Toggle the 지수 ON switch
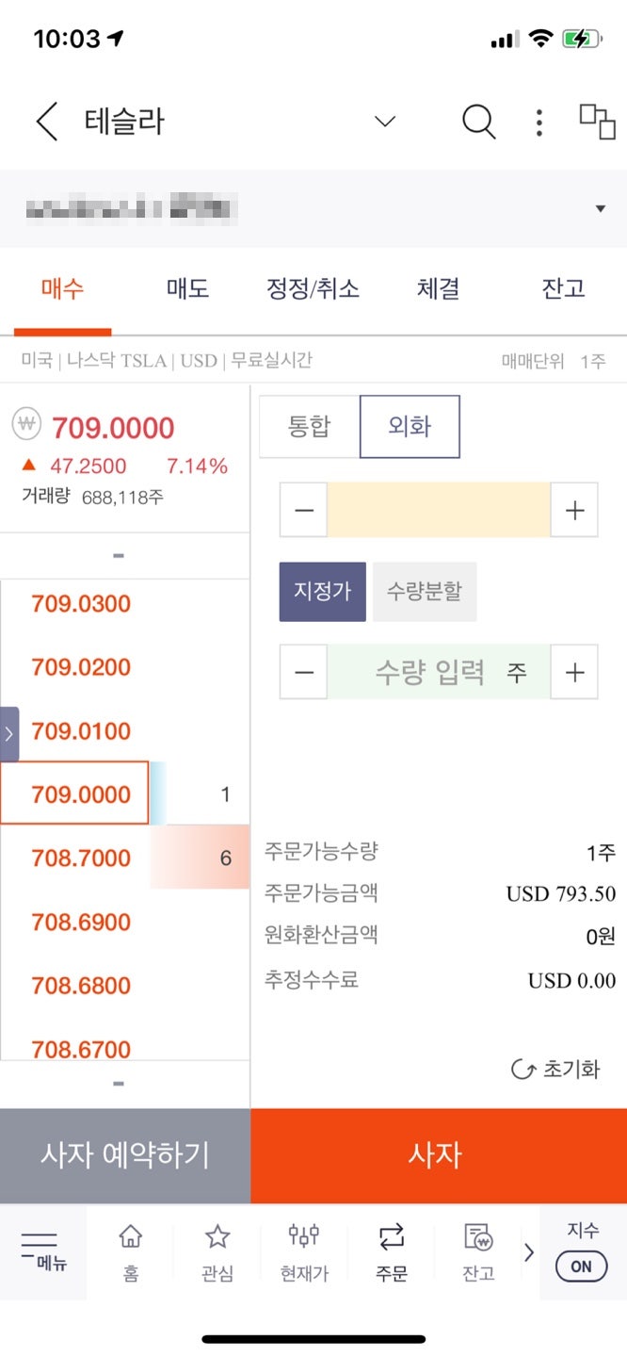 tap(581, 1267)
